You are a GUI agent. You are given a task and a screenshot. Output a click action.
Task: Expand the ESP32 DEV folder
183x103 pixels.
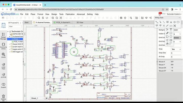point(9,34)
